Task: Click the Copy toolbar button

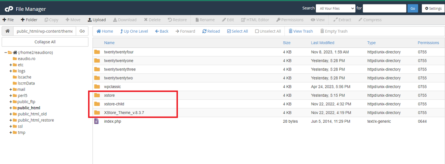Action: (x=51, y=20)
